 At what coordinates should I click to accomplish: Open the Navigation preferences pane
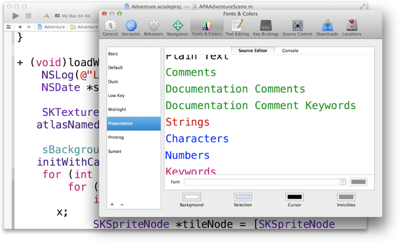(x=177, y=28)
